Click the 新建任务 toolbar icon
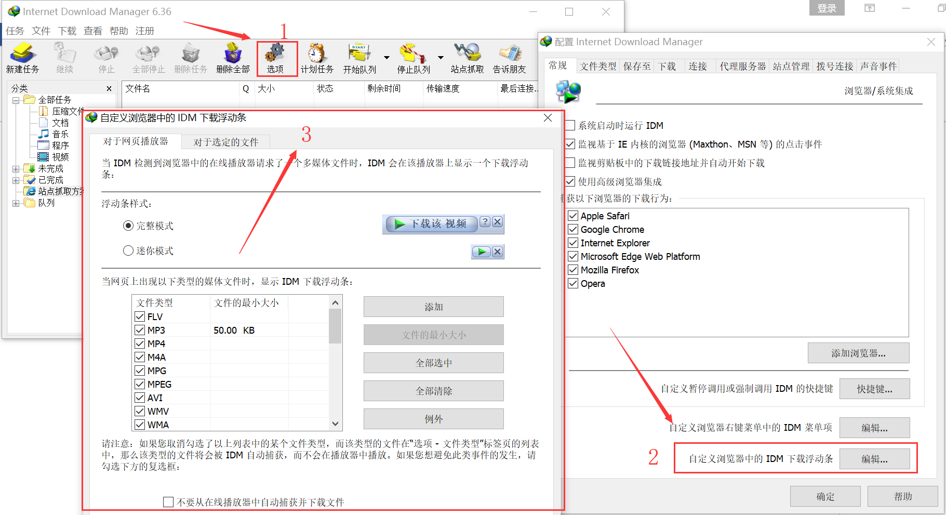946x515 pixels. click(x=22, y=58)
